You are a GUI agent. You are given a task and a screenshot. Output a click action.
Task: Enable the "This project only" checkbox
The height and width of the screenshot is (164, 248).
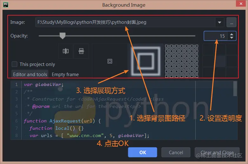point(14,64)
